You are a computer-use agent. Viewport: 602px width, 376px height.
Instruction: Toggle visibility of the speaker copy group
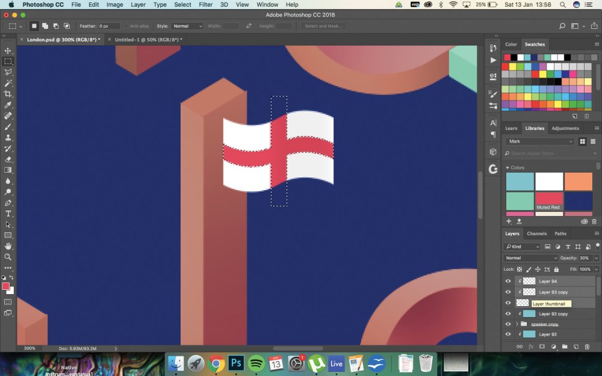pyautogui.click(x=508, y=324)
